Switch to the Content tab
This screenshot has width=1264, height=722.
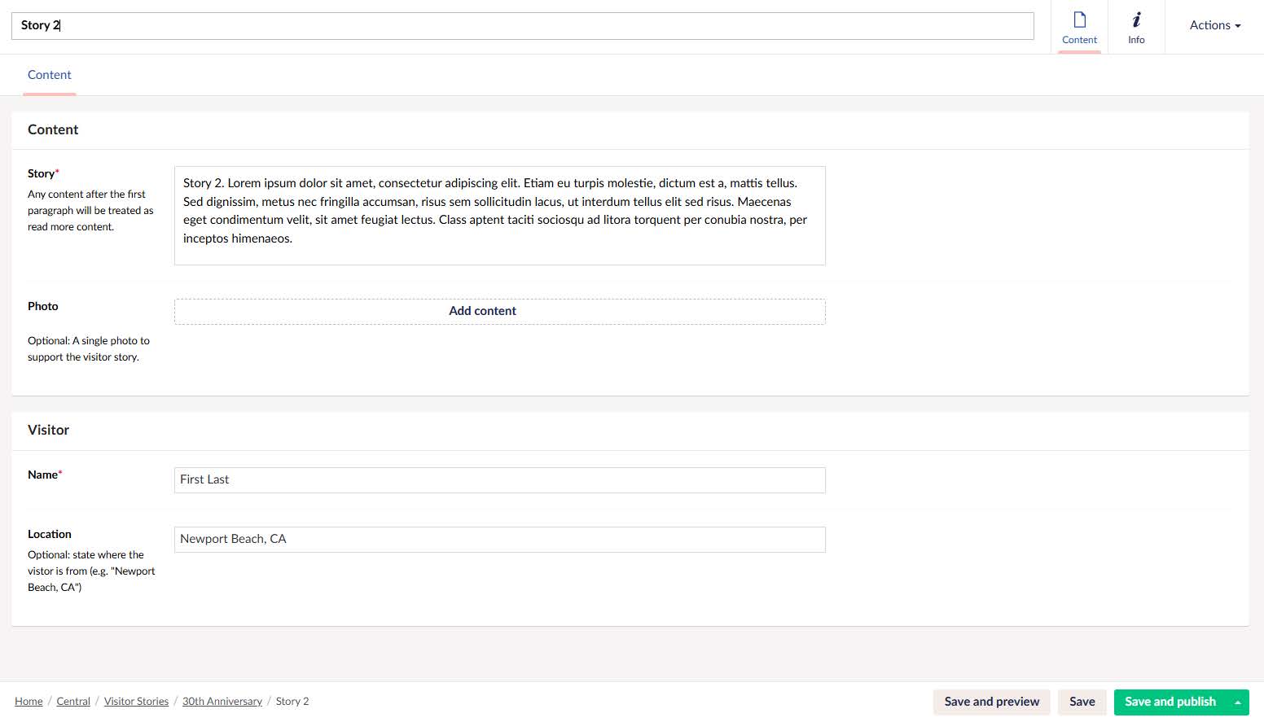click(x=50, y=75)
